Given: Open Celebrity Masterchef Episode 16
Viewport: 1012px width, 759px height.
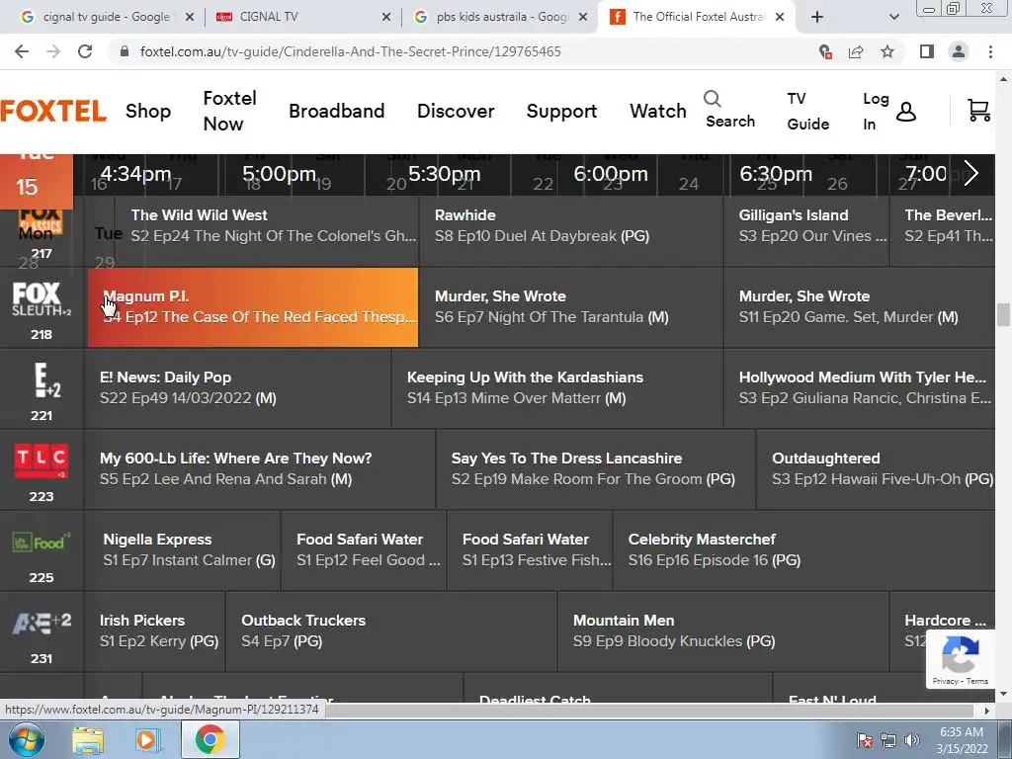Looking at the screenshot, I should [x=803, y=549].
